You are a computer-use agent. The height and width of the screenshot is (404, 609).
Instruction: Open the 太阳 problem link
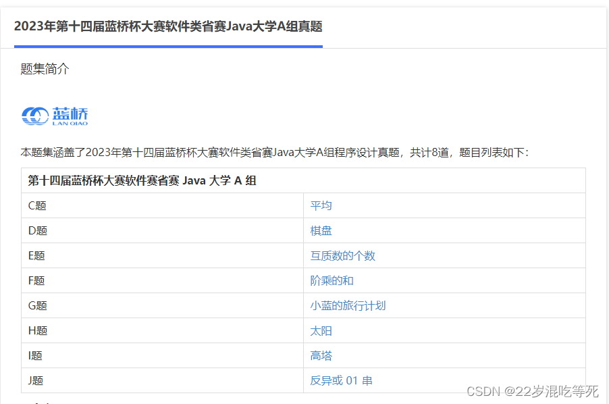321,331
